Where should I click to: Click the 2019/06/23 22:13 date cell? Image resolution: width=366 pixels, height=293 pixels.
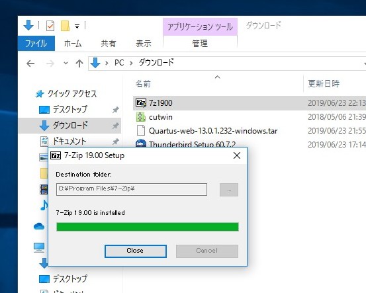[x=337, y=103]
